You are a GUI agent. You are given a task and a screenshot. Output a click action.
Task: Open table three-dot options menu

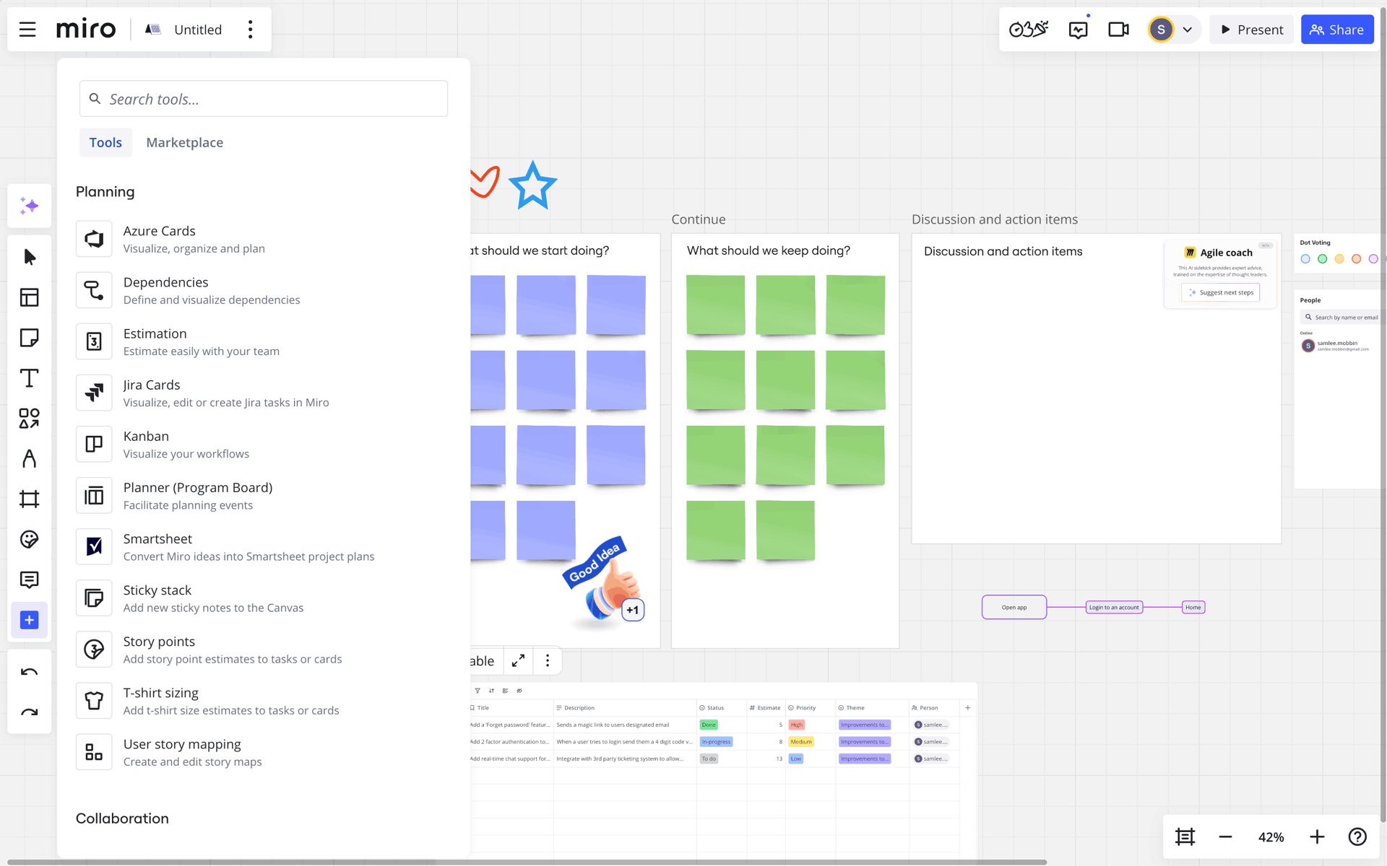[x=548, y=661]
